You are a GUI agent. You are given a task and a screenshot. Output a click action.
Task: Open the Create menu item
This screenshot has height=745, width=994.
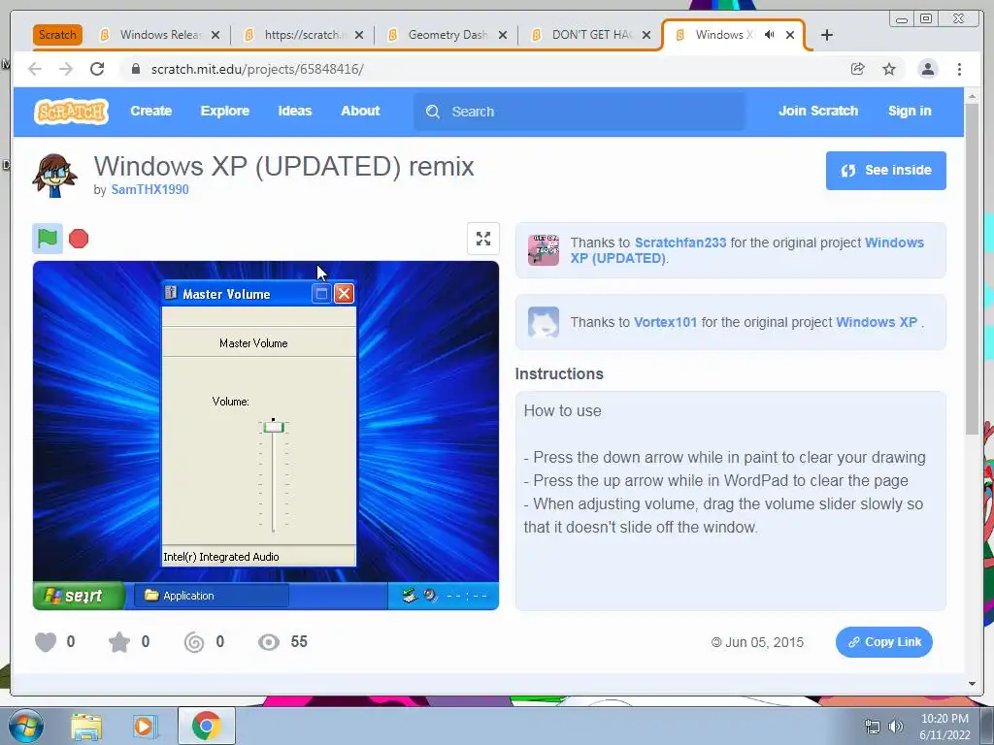point(150,111)
